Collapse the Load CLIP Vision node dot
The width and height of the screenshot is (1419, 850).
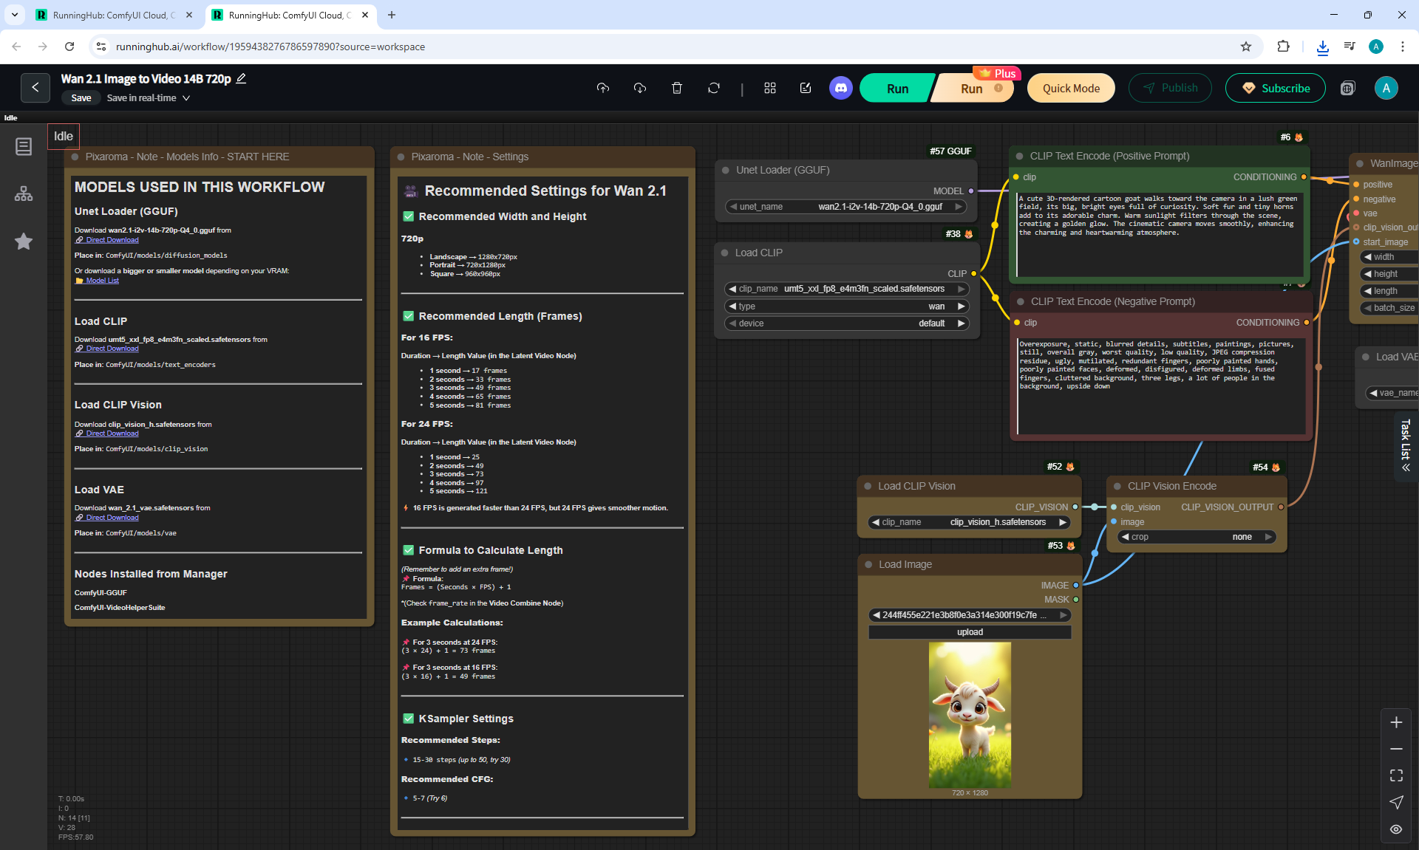[868, 486]
